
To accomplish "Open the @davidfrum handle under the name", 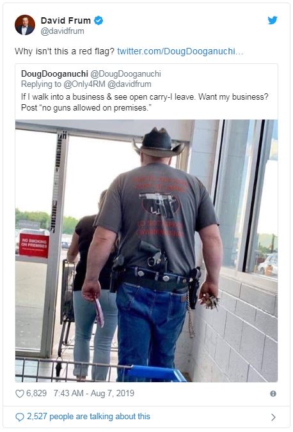I will [x=62, y=31].
